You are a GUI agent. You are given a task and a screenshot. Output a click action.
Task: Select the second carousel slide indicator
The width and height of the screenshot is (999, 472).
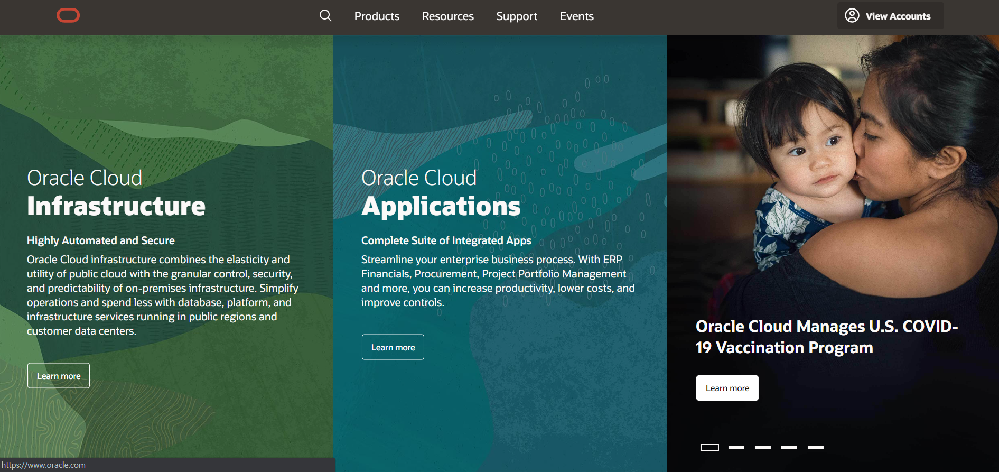tap(736, 447)
